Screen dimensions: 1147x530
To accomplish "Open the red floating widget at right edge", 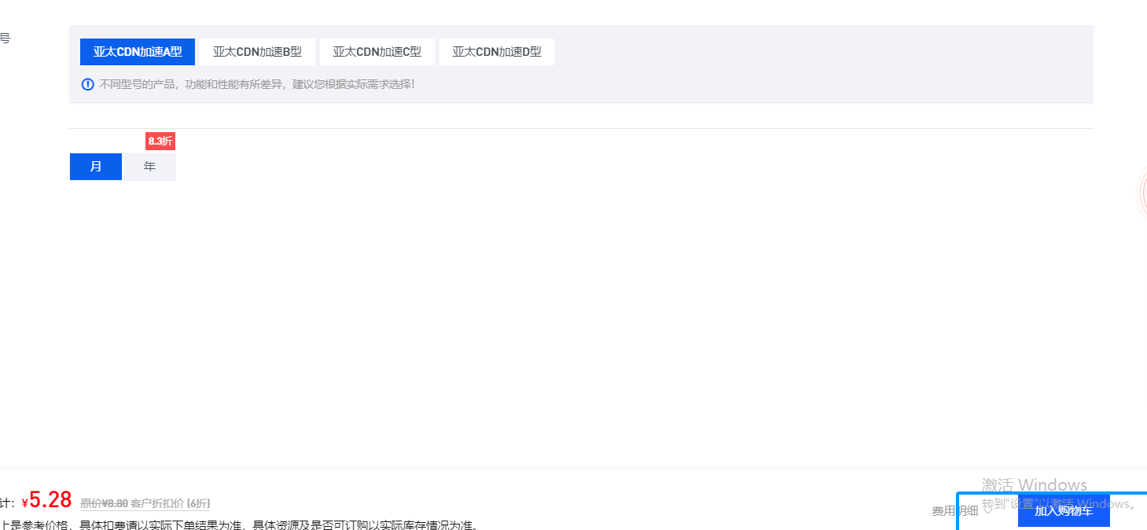I will coord(1142,193).
